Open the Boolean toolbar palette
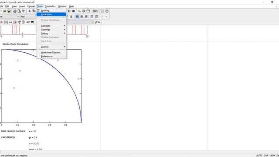Screen dimensions: 279x157 tap(19, 22)
